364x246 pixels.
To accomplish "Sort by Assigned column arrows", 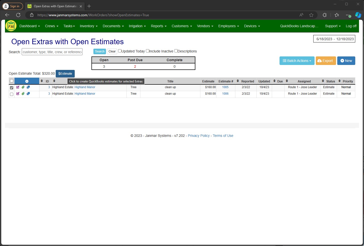I will point(287,81).
